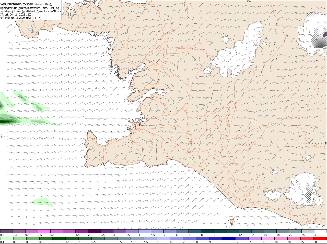This screenshot has height=244, width=327.
Task: Pick the darkest green lower swatch starting at 1
Action: tap(59, 238)
